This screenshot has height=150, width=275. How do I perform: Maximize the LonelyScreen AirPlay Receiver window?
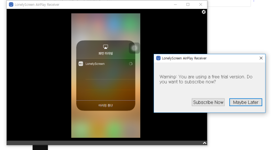(188, 4)
